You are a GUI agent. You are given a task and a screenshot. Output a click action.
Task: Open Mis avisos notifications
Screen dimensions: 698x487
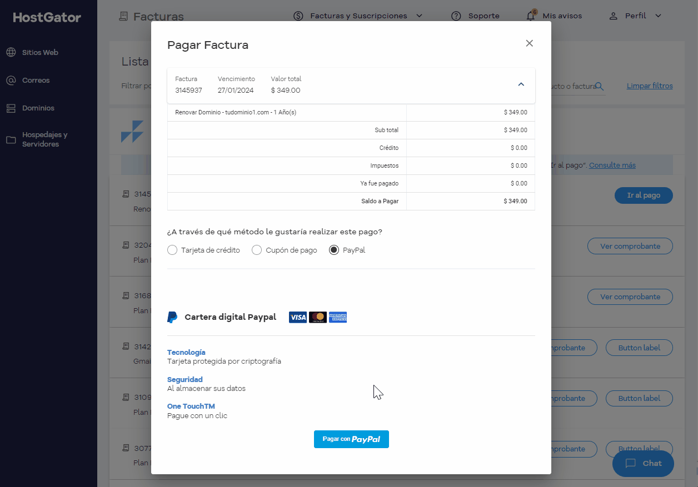(562, 16)
